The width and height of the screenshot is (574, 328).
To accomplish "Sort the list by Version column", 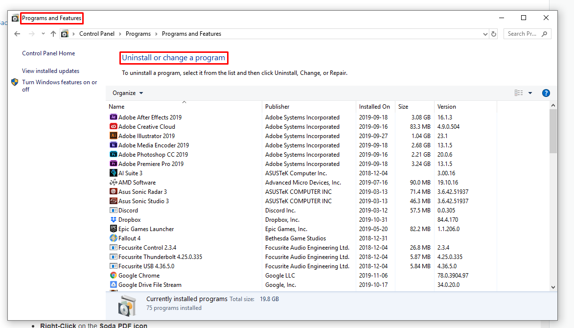I will [465, 107].
